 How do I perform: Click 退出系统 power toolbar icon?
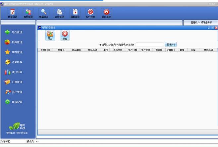pyautogui.click(x=106, y=13)
